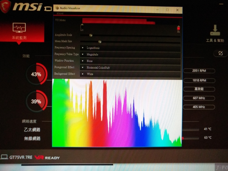Viewport: 228px width, 171px height.
Task: Minimize the Audio Visualizer window
Action: click(x=157, y=10)
